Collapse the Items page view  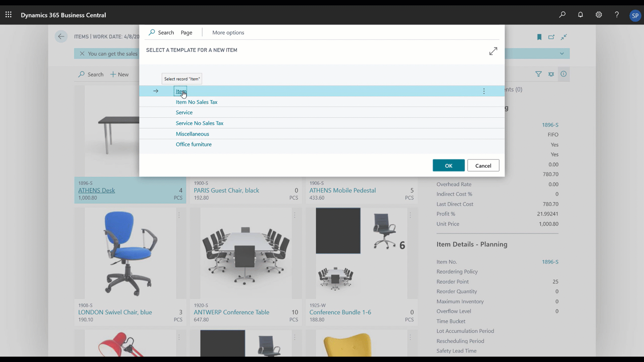[x=564, y=37]
